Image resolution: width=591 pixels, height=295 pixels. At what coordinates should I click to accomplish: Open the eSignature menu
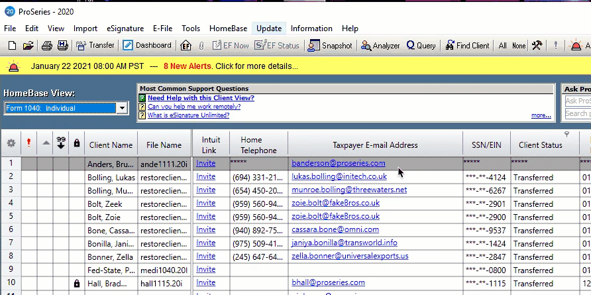coord(126,29)
